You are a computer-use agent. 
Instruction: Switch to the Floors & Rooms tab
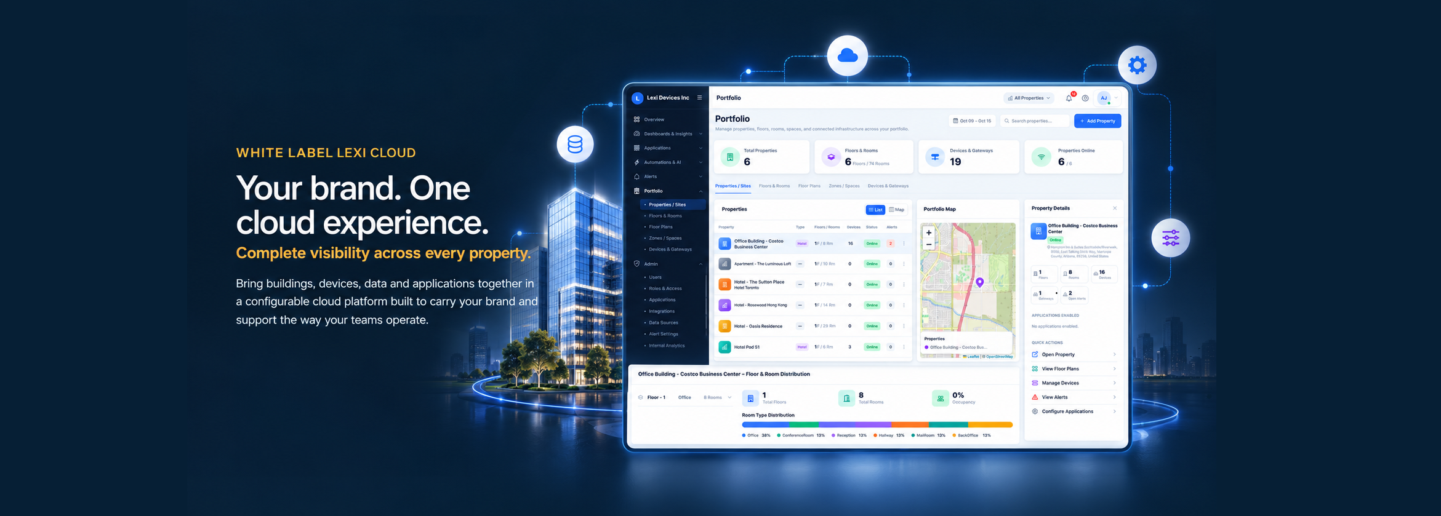coord(774,186)
